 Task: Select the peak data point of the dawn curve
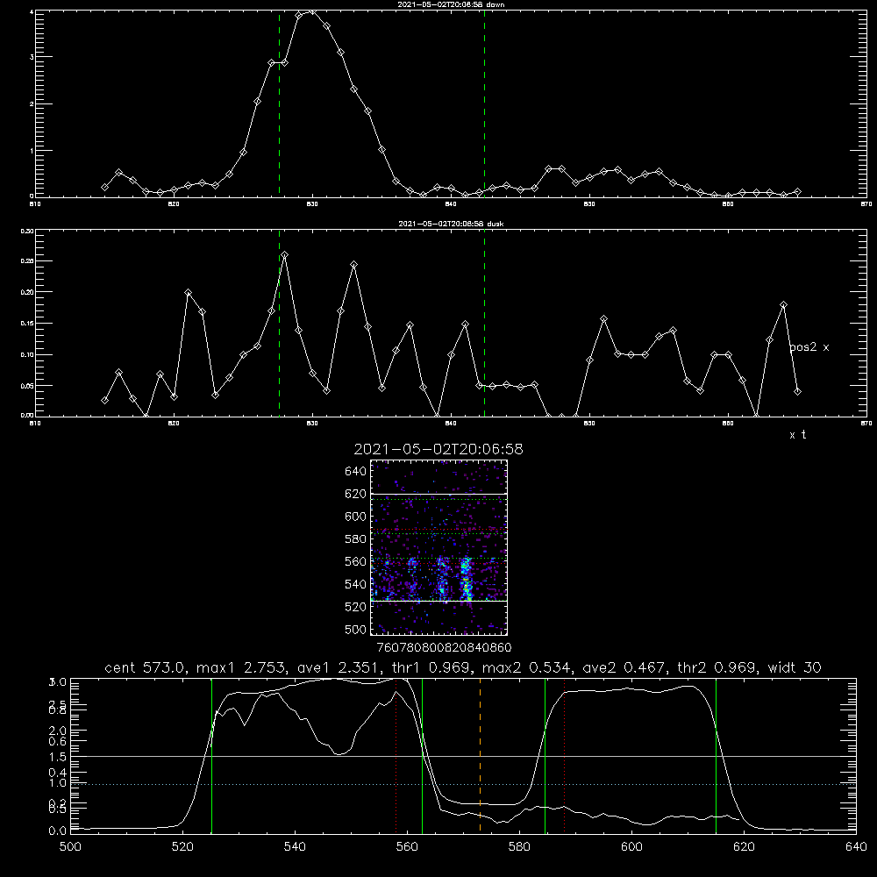tap(312, 11)
